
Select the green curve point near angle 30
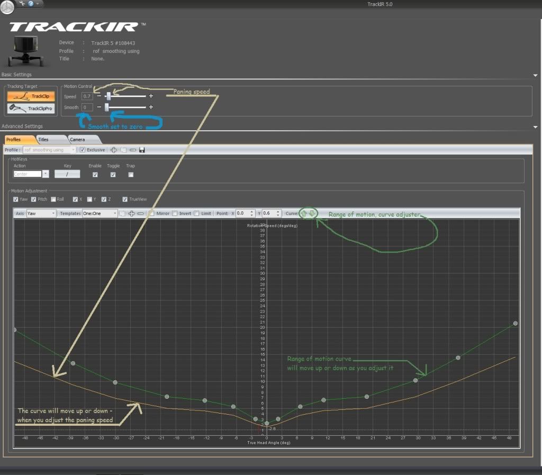click(415, 380)
